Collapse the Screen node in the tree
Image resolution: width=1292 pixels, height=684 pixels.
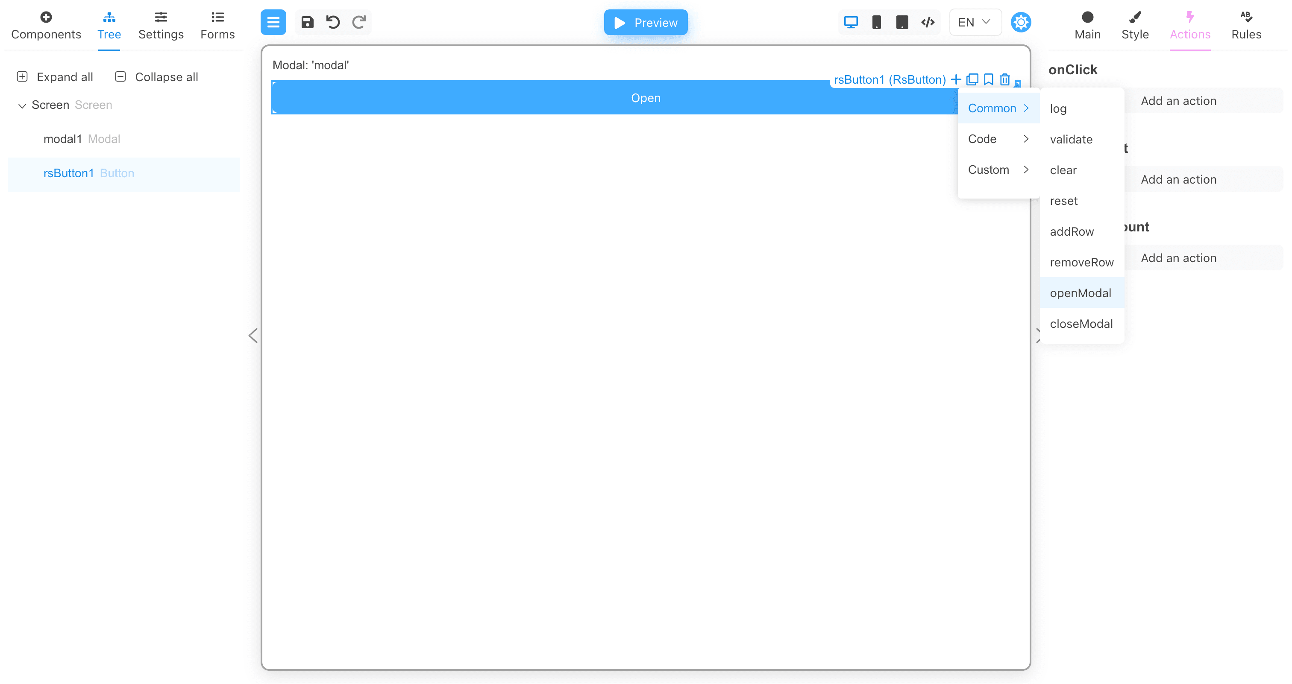21,105
